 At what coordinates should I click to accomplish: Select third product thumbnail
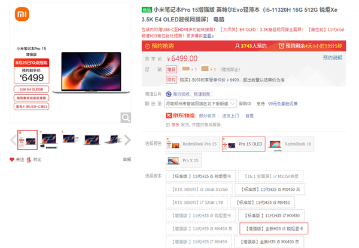tap(70, 139)
